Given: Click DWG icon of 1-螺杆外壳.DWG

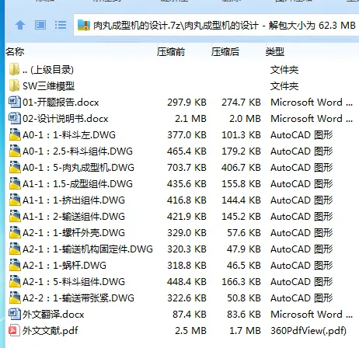Looking at the screenshot, I should 15,232.
